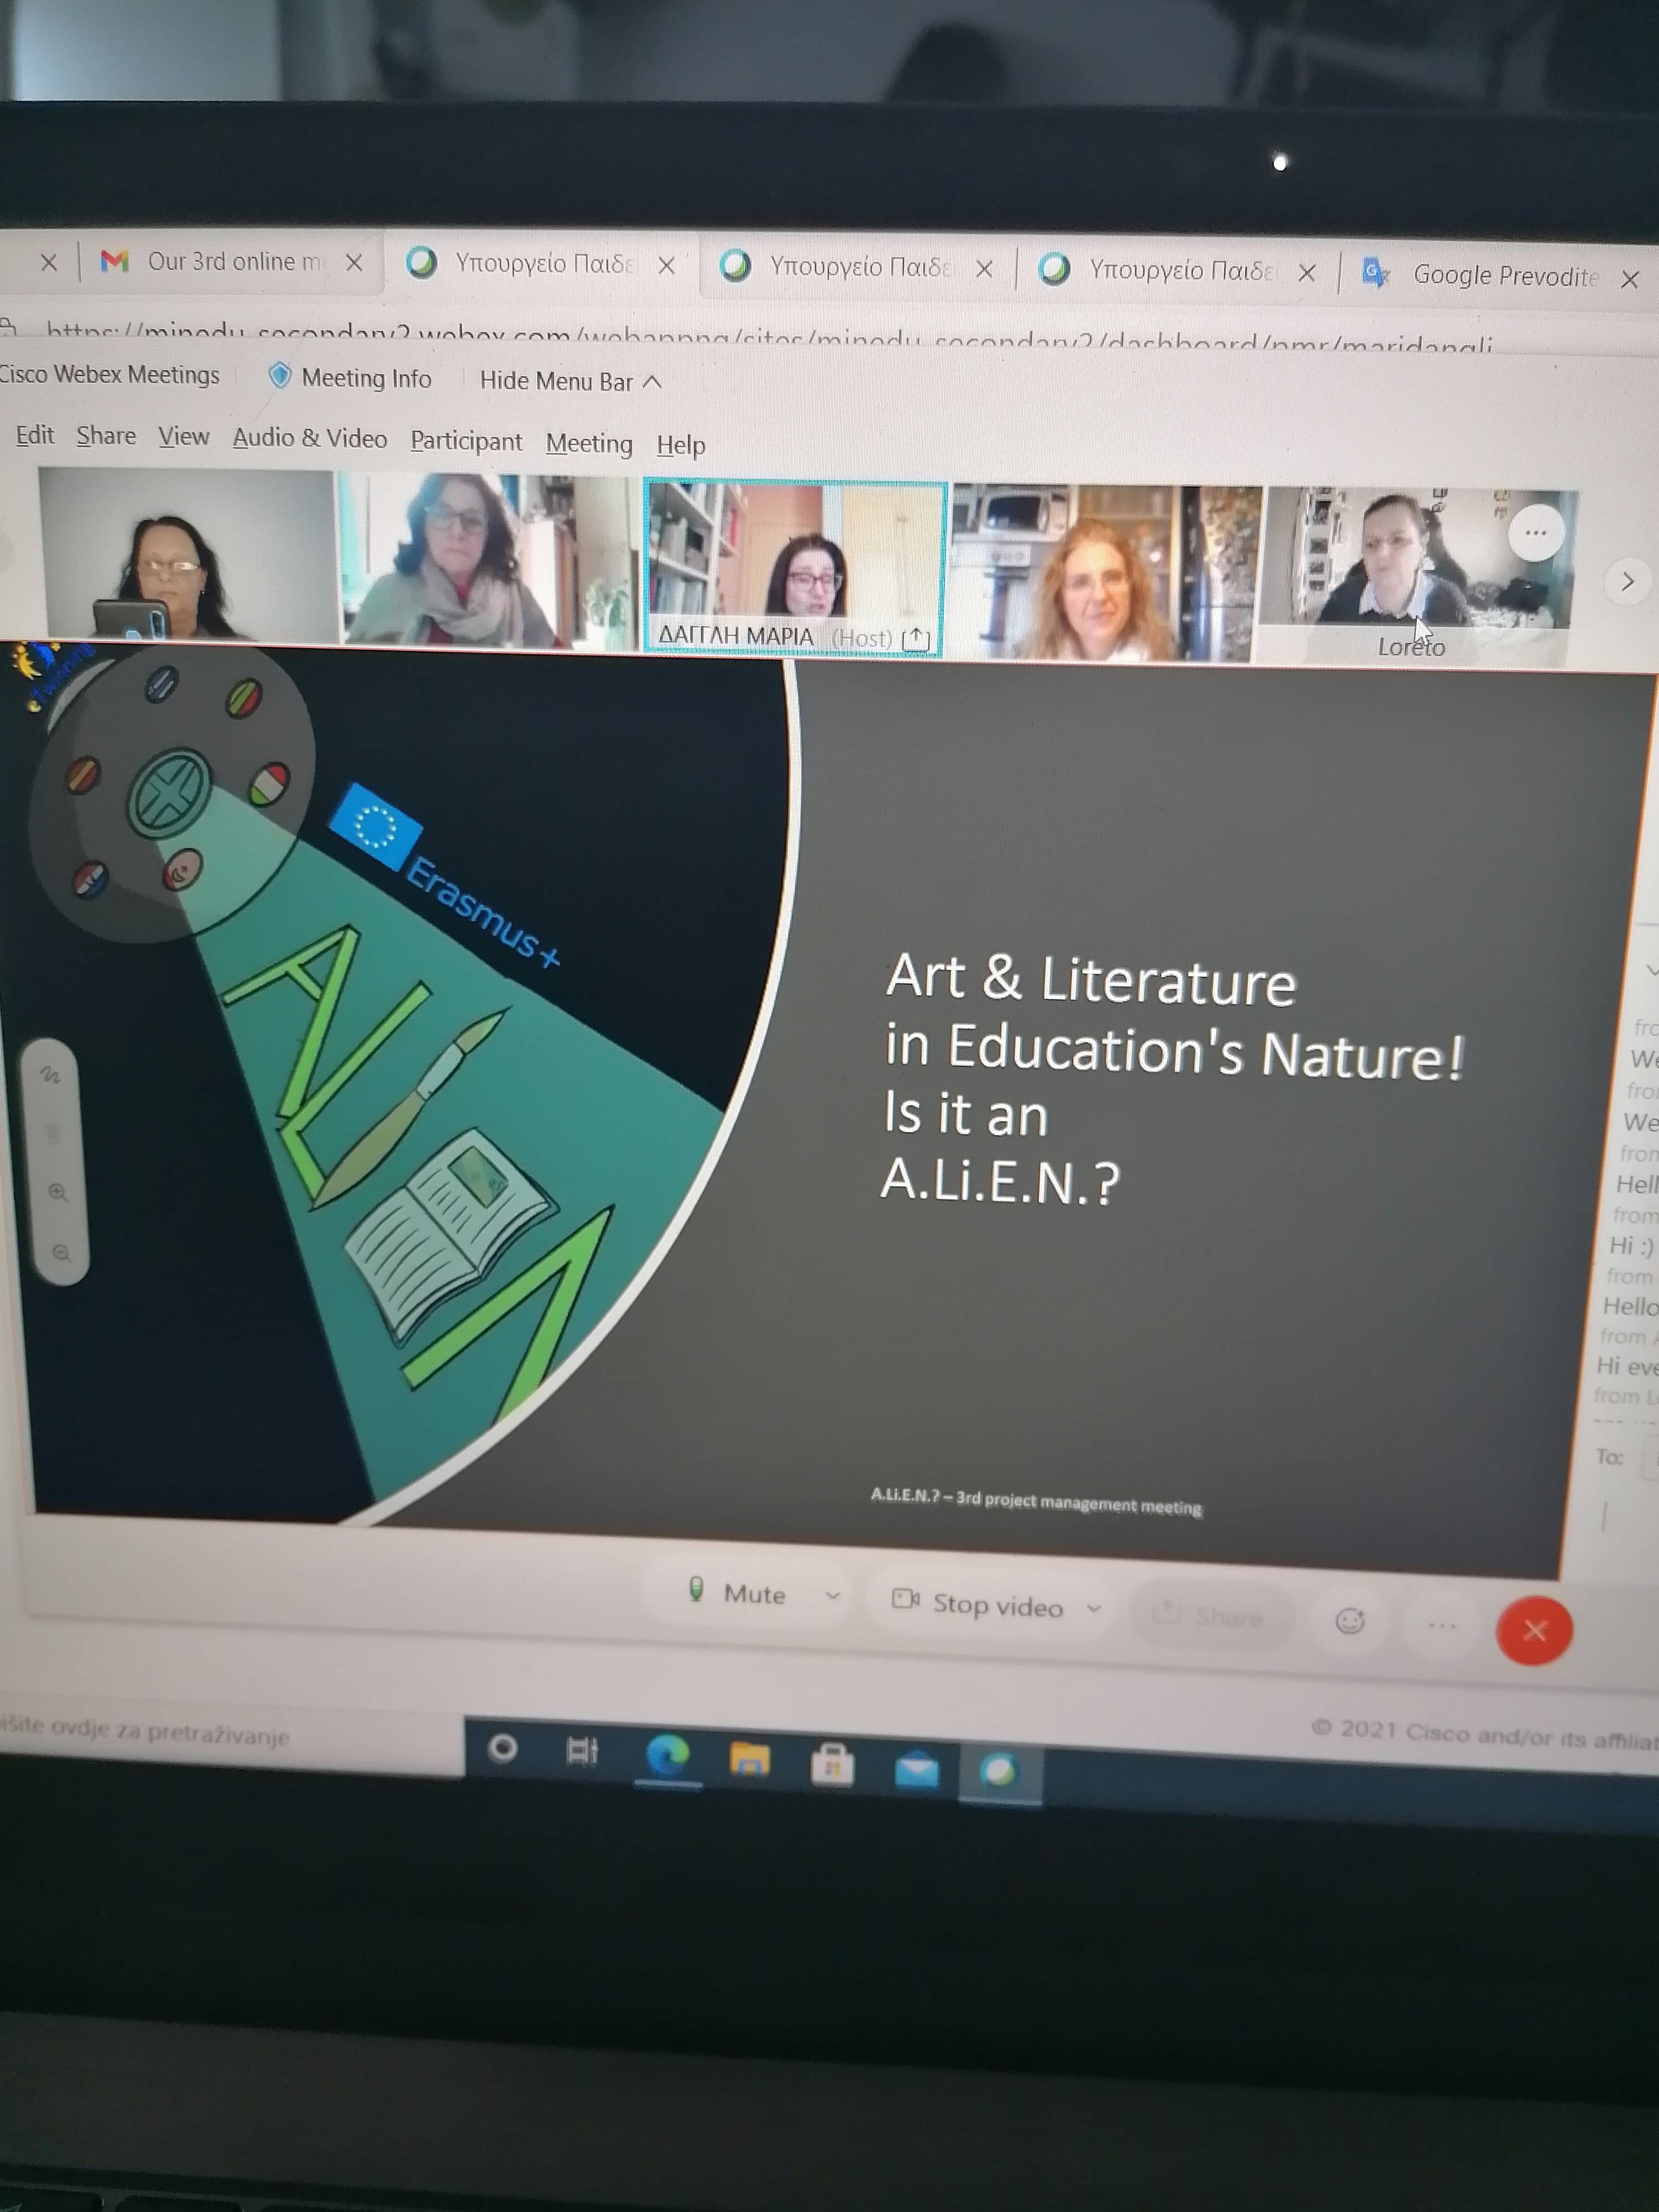Screen dimensions: 1659x2212
Task: Open the Participant menu
Action: pyautogui.click(x=466, y=441)
